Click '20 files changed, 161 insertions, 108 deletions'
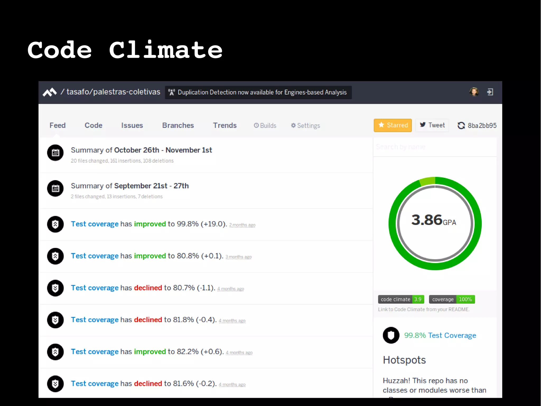The image size is (541, 406). (122, 161)
